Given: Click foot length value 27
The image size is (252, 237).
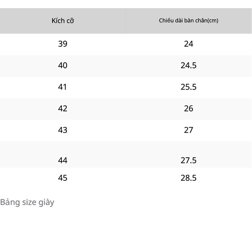Looking at the screenshot, I should 188,130.
